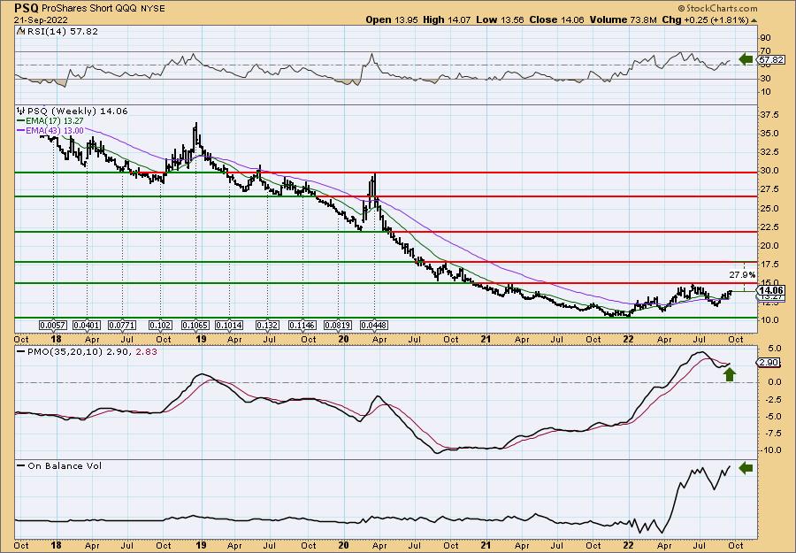Click the up triangle beside the Chg value
This screenshot has width=796, height=553.
754,20
